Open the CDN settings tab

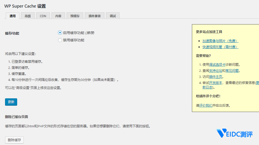43,16
